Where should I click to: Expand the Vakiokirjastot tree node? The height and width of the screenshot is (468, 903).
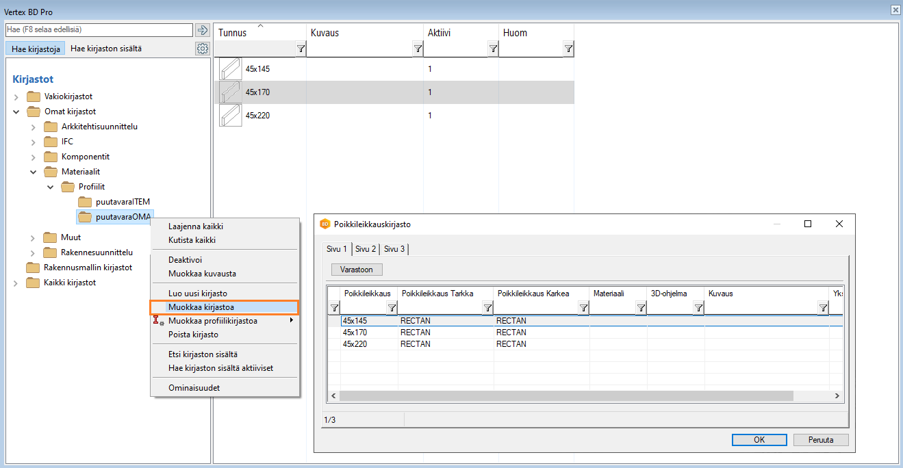tap(16, 97)
